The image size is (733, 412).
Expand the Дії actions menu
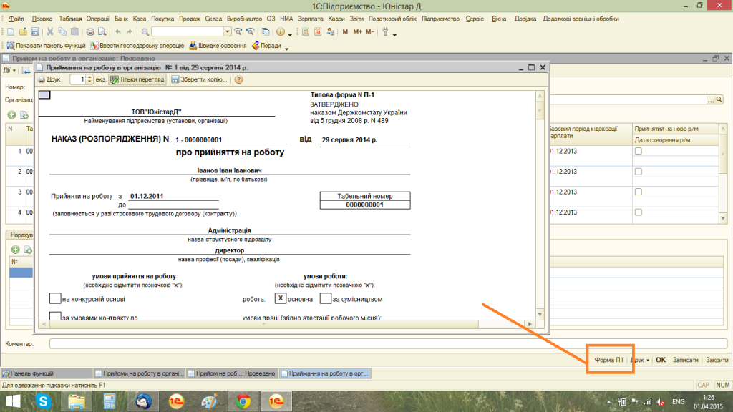tap(9, 70)
